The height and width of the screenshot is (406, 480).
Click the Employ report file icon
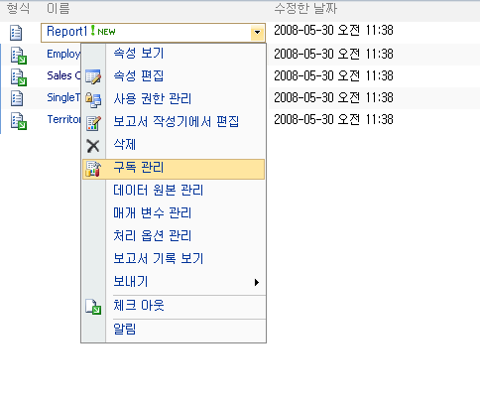click(19, 56)
